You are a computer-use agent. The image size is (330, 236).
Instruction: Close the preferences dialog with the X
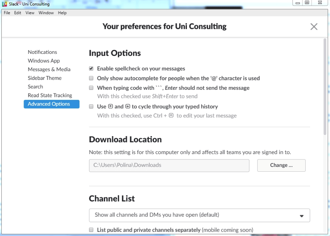click(x=314, y=27)
